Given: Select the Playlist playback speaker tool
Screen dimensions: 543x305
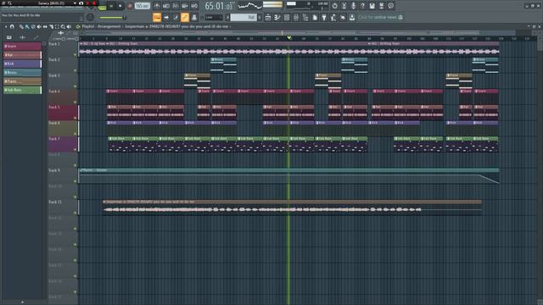Looking at the screenshot, I should pyautogui.click(x=69, y=26).
